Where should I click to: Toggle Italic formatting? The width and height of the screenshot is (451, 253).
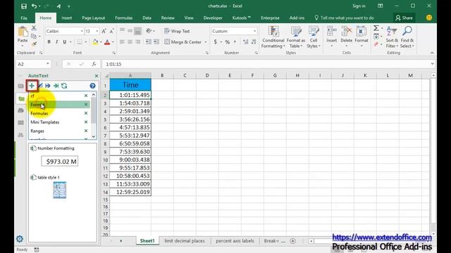click(56, 42)
